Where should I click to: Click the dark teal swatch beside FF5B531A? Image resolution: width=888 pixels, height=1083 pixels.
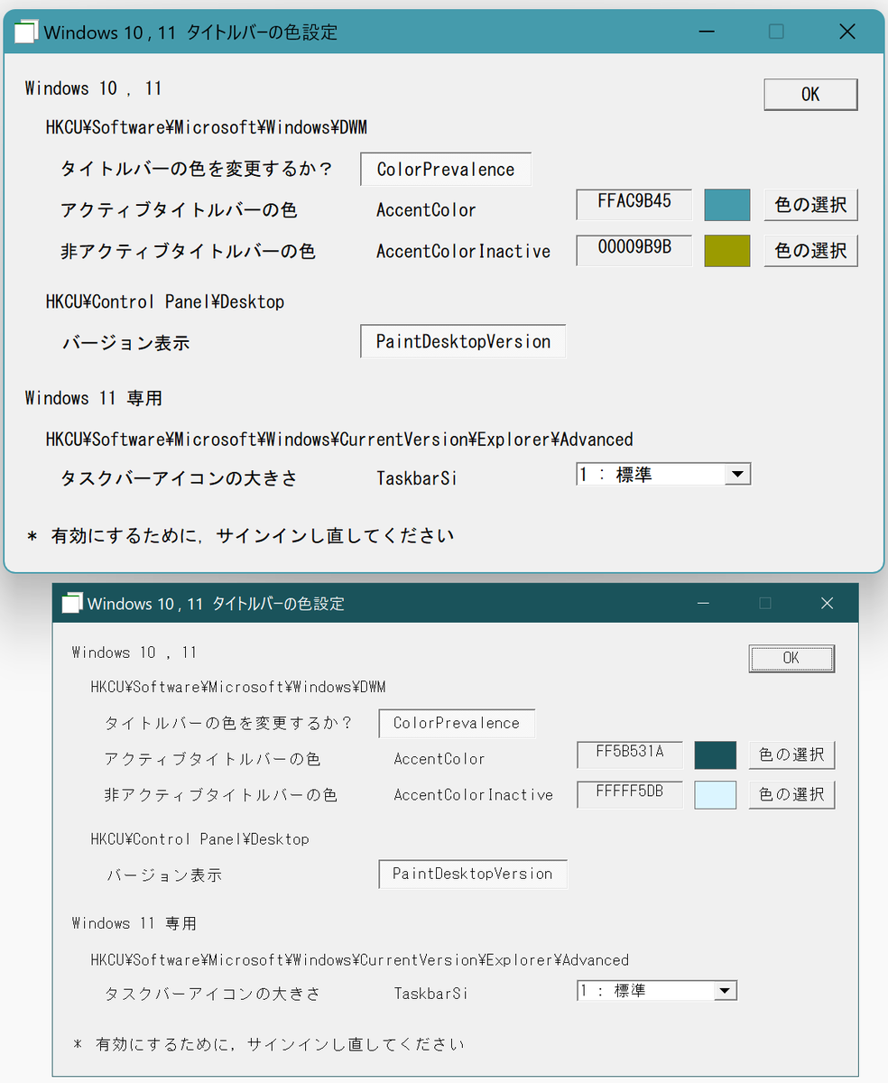coord(716,755)
